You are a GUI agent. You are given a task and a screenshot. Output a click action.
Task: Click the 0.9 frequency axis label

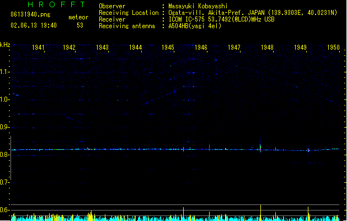pyautogui.click(x=4, y=127)
